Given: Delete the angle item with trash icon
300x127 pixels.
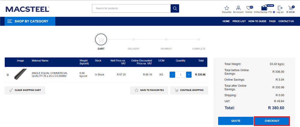Looking at the screenshot, I should [8, 75].
